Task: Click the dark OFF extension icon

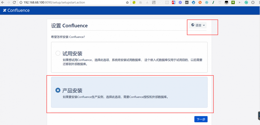Action: tap(187, 3)
